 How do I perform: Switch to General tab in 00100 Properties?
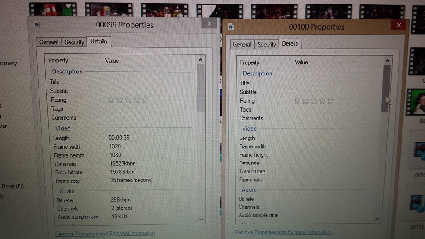click(x=242, y=45)
